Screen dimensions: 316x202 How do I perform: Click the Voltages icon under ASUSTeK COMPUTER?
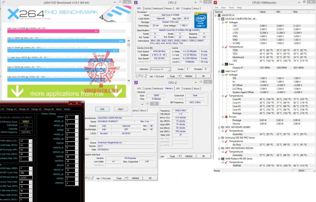pyautogui.click(x=226, y=22)
